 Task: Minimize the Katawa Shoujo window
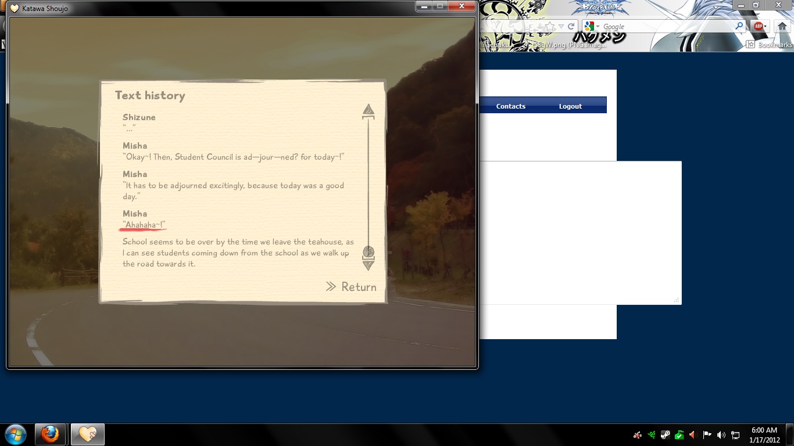point(424,6)
